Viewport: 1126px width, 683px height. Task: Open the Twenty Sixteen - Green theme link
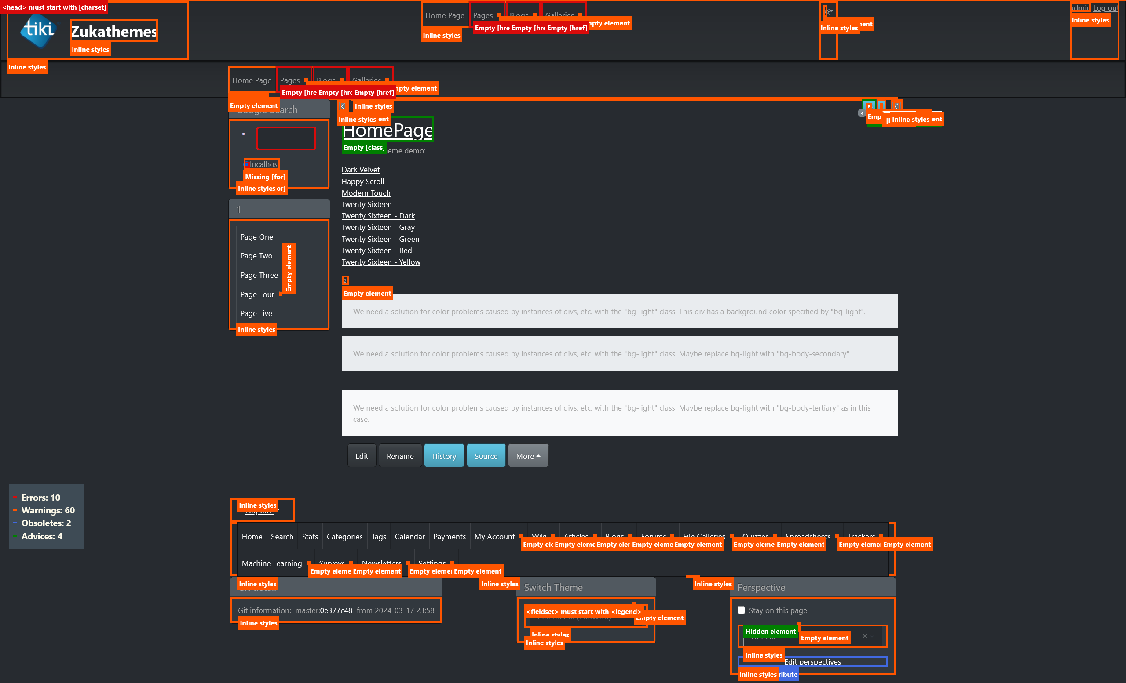(x=380, y=239)
